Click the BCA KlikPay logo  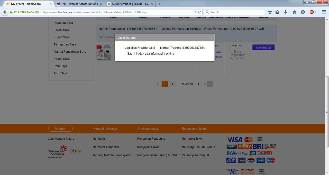237,153
